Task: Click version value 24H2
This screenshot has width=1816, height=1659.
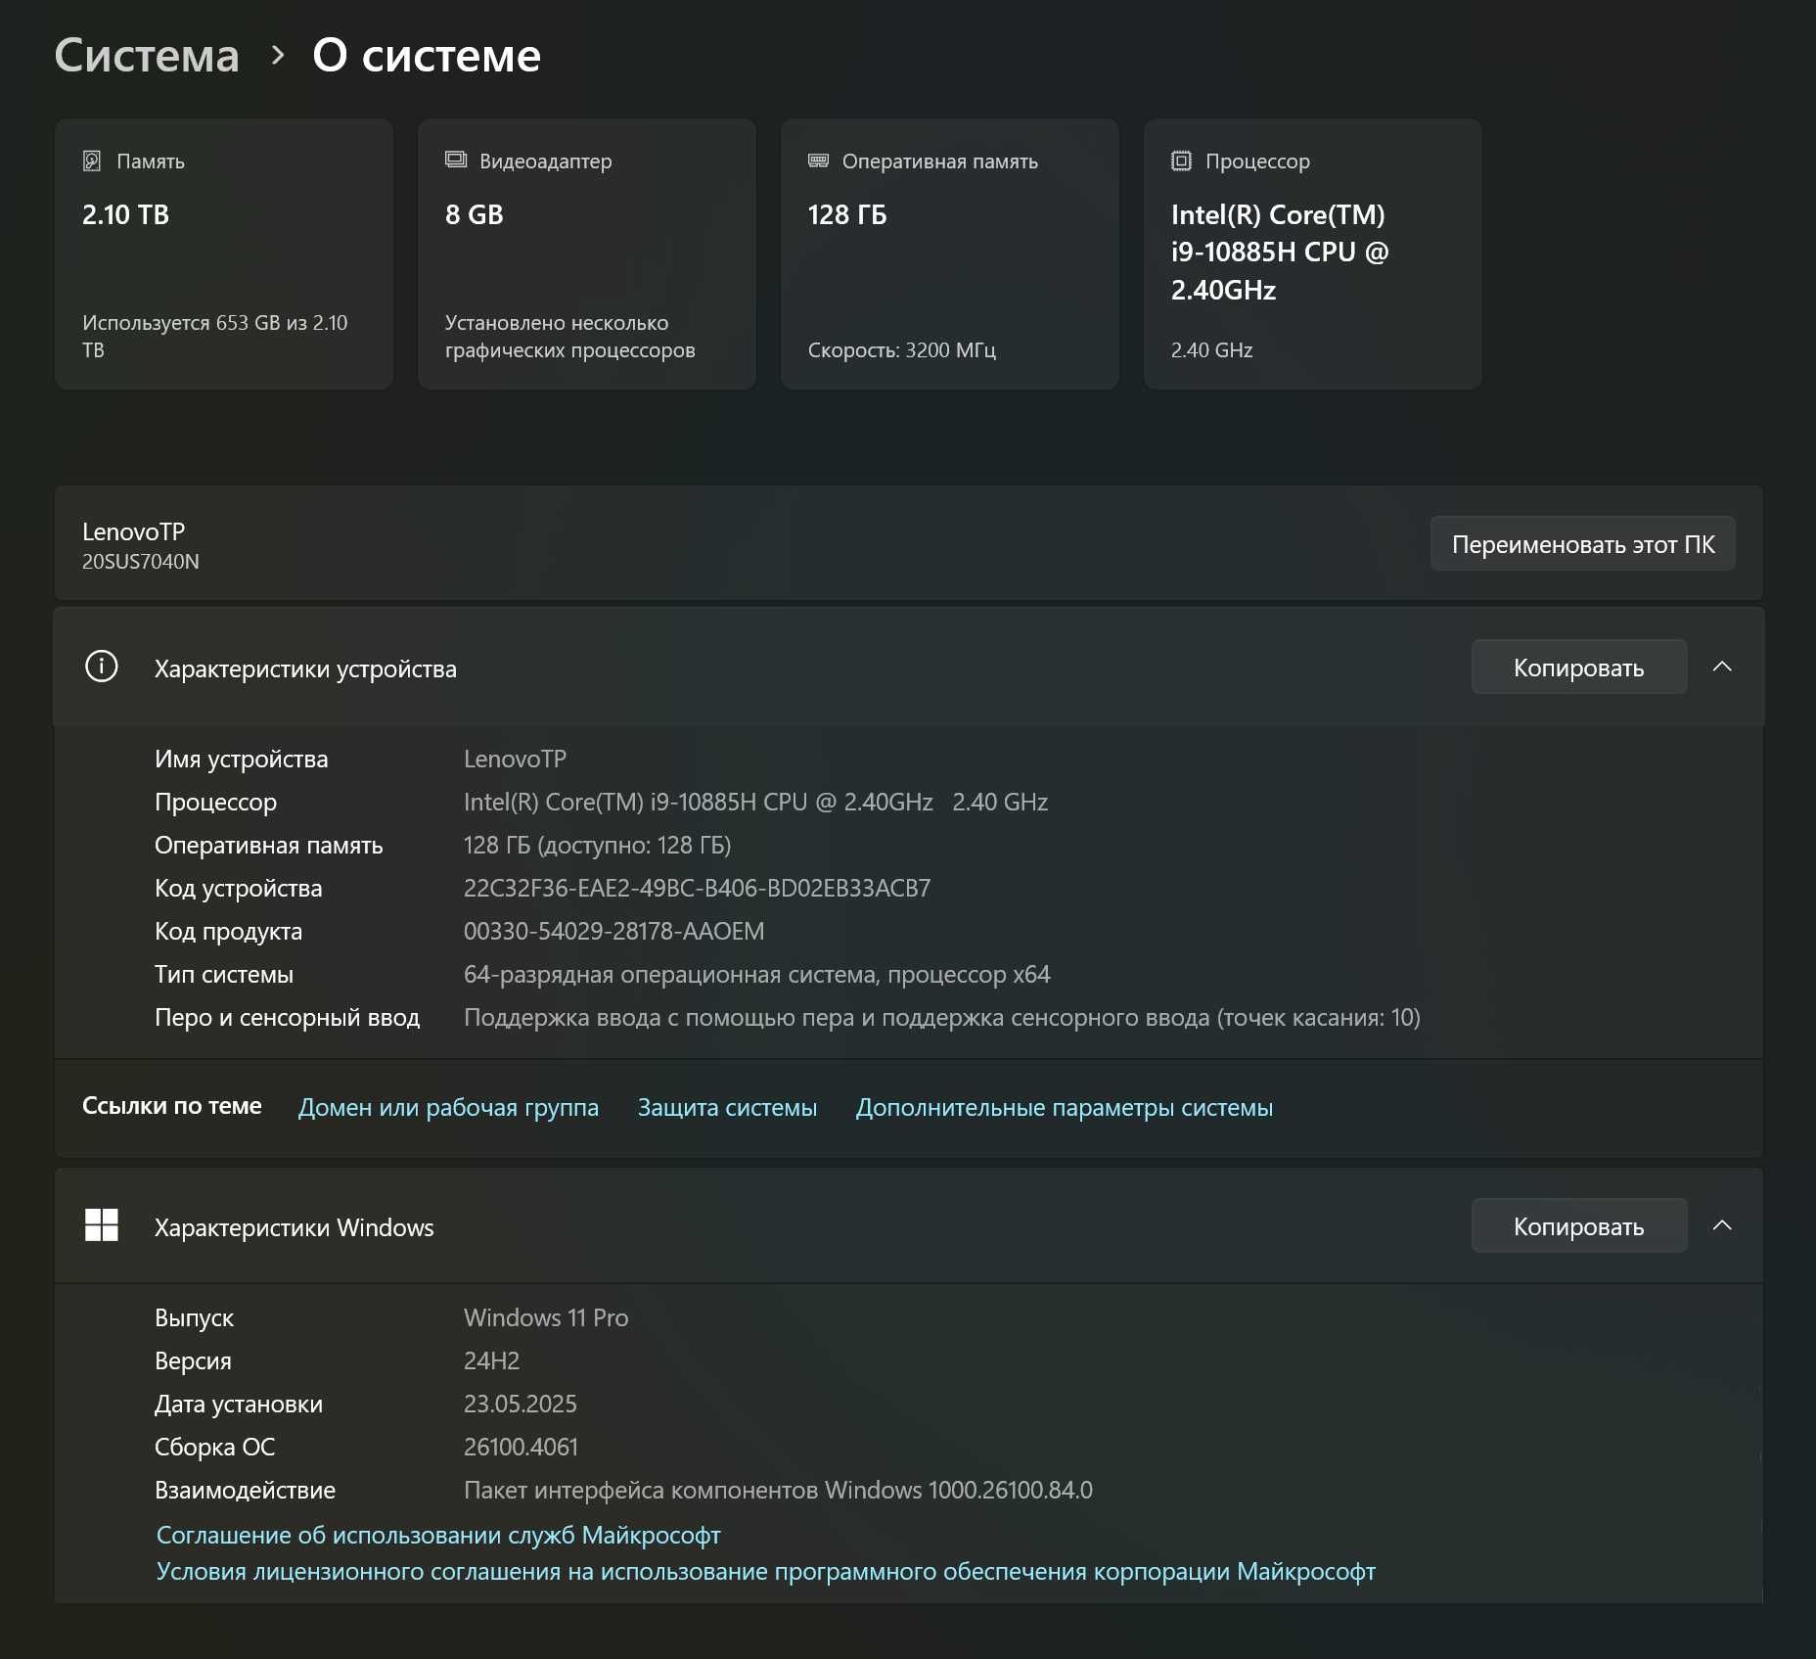Action: tap(491, 1360)
